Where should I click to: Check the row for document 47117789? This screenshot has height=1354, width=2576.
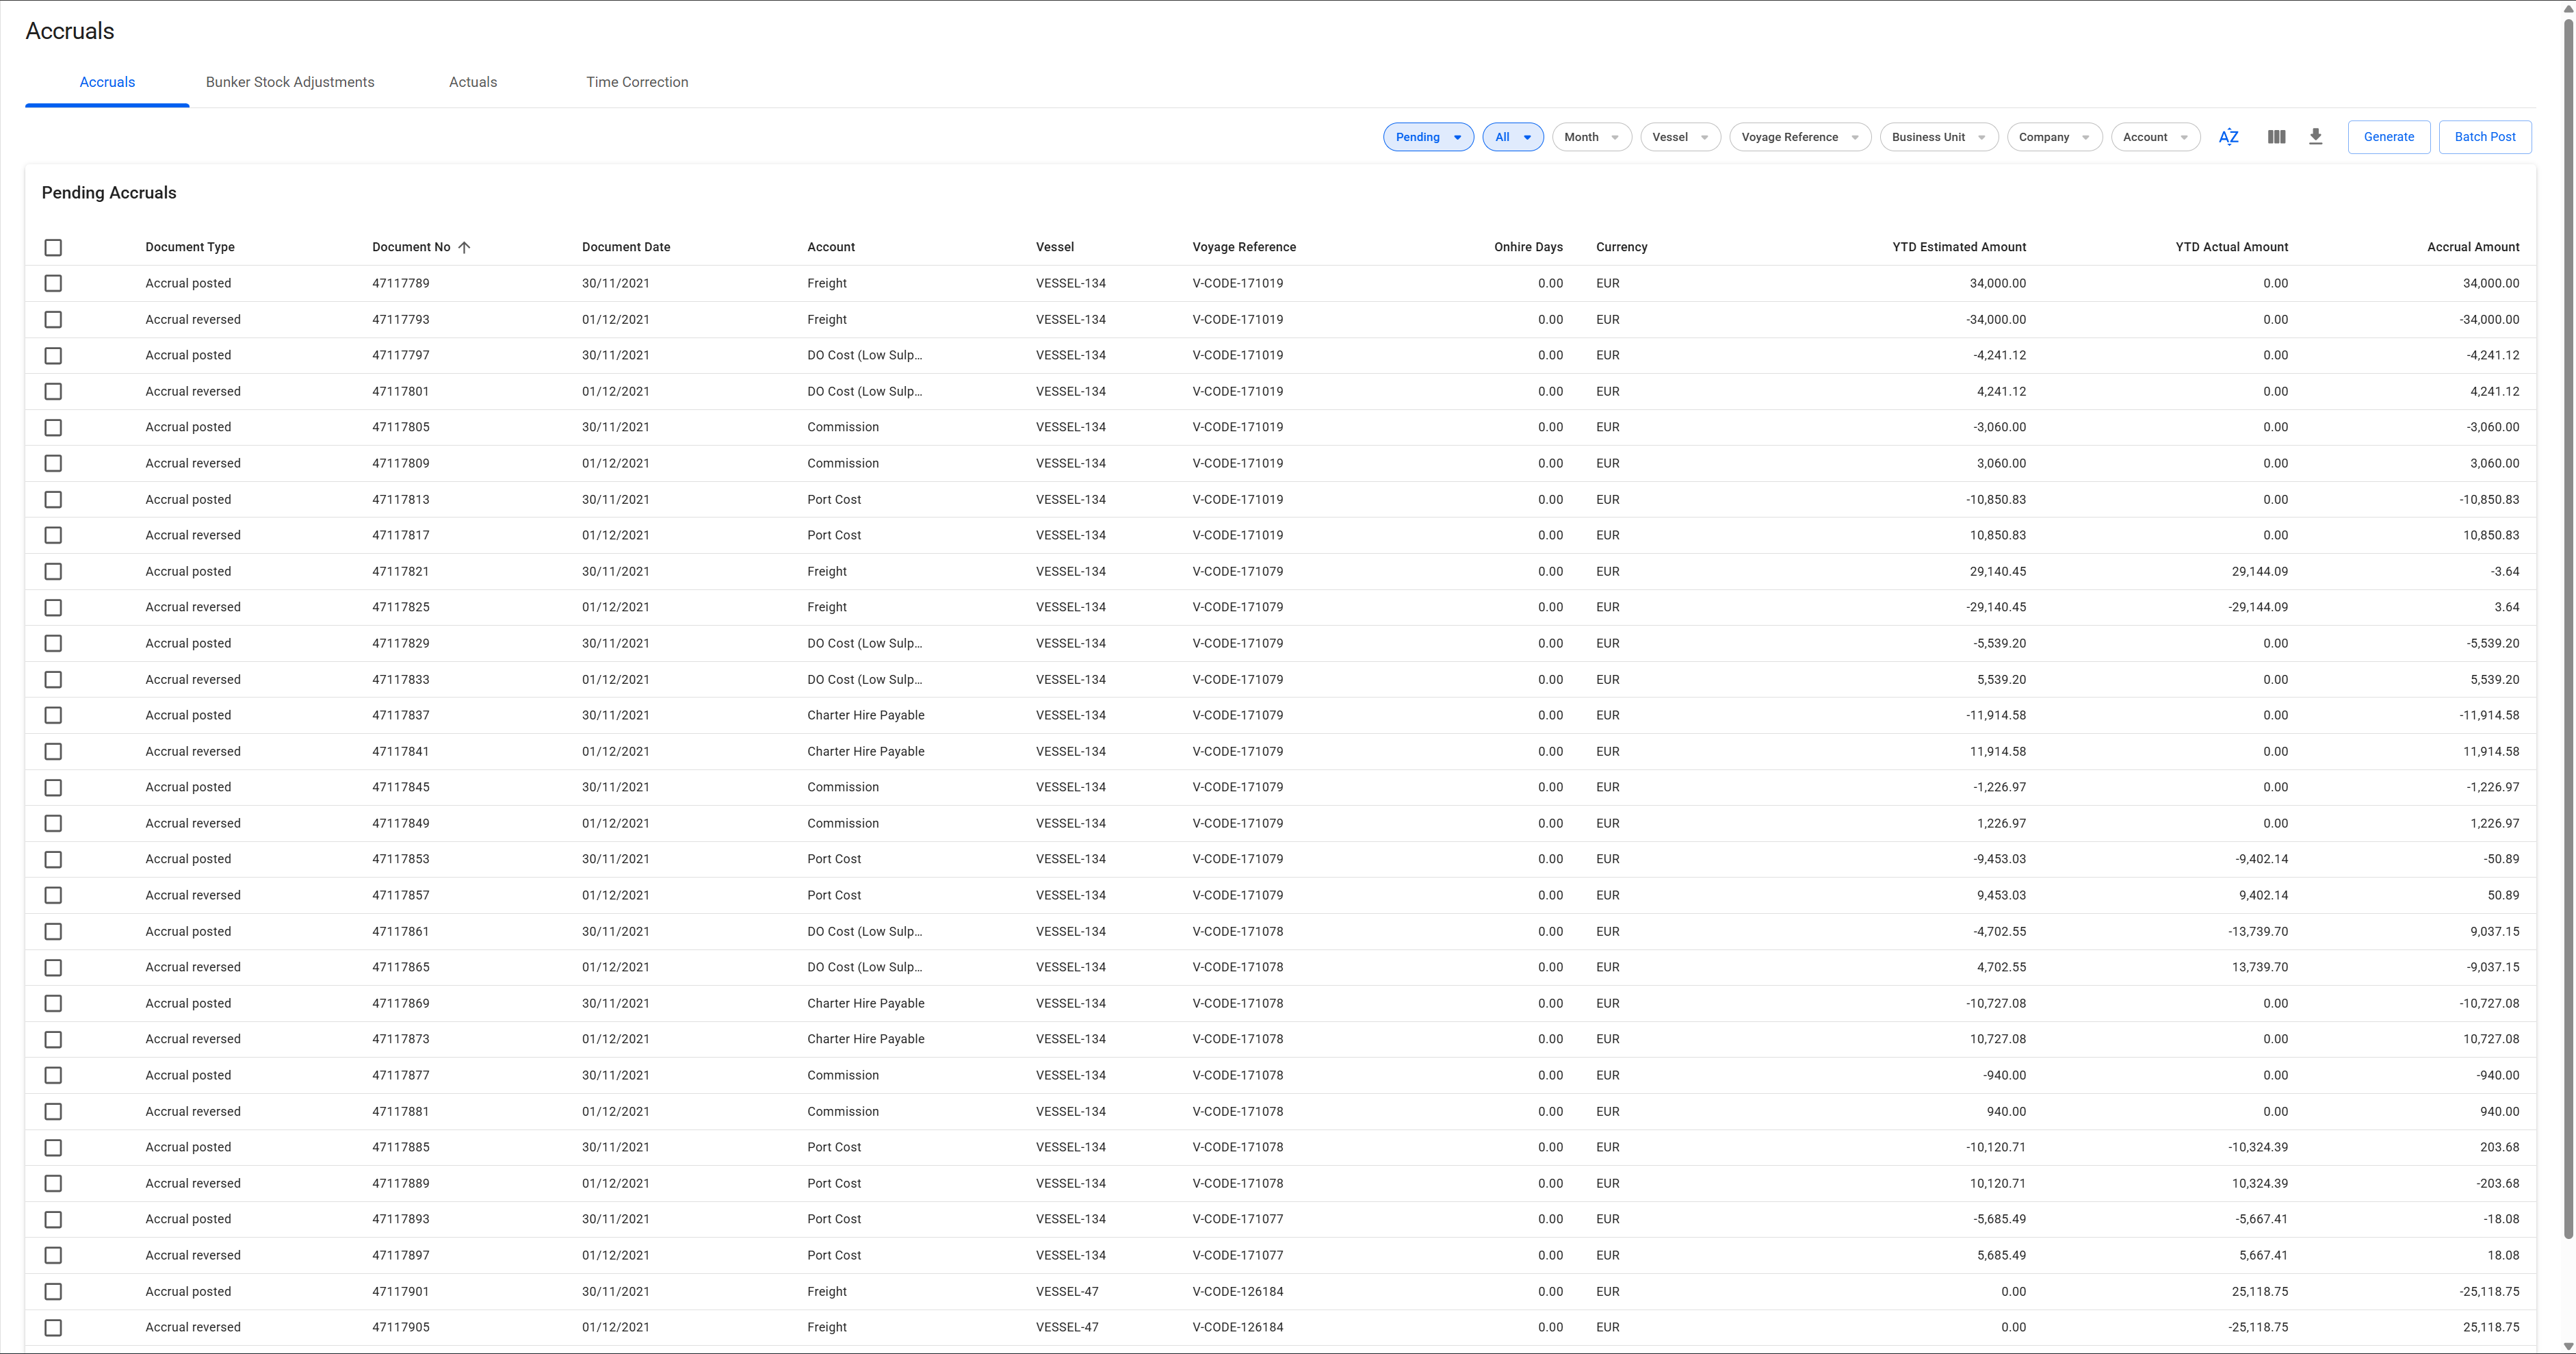[x=53, y=283]
